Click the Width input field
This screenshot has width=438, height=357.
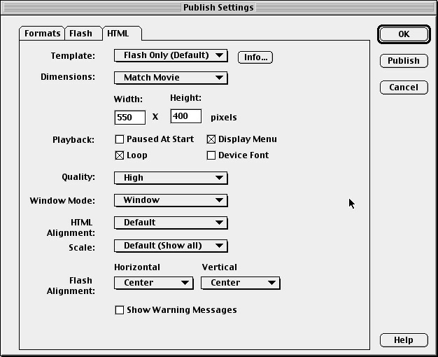[130, 118]
